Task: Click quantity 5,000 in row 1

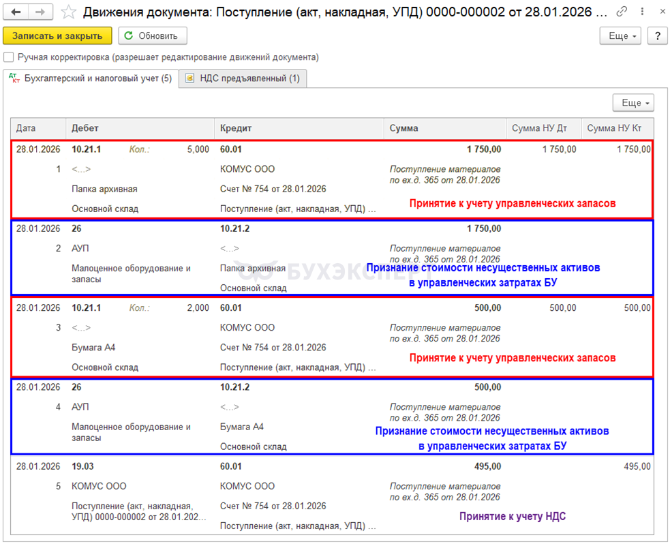Action: tap(198, 149)
